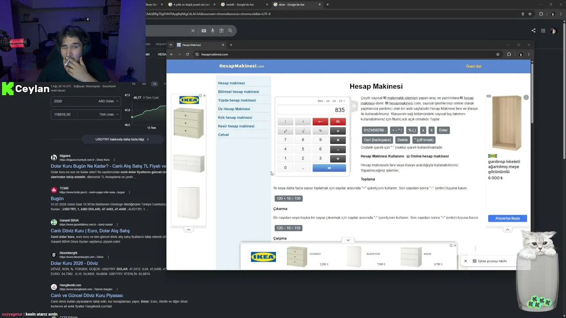Click the open parenthesis calculator key
The image size is (566, 318).
click(285, 121)
